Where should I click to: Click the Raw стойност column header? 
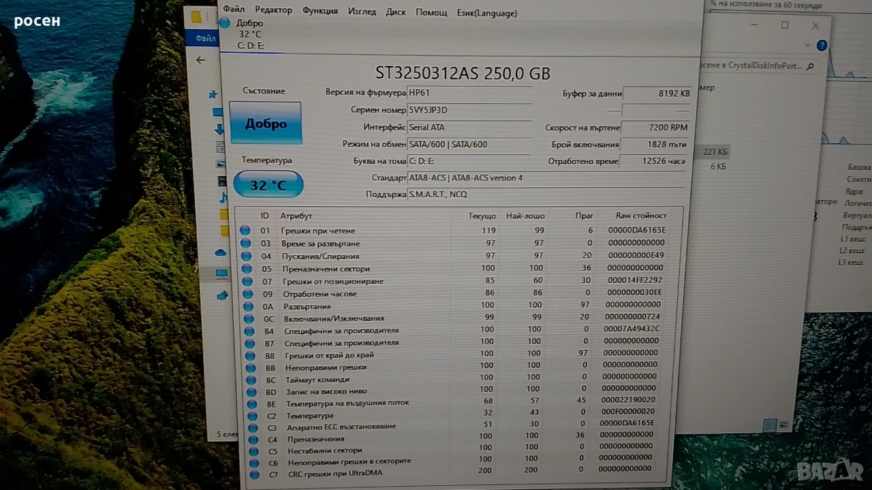pos(640,215)
